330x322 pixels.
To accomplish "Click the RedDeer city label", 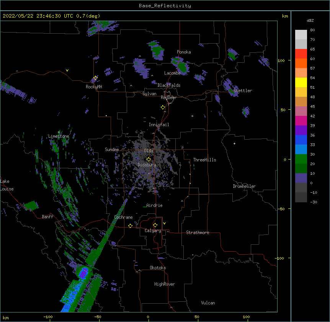I will (168, 98).
